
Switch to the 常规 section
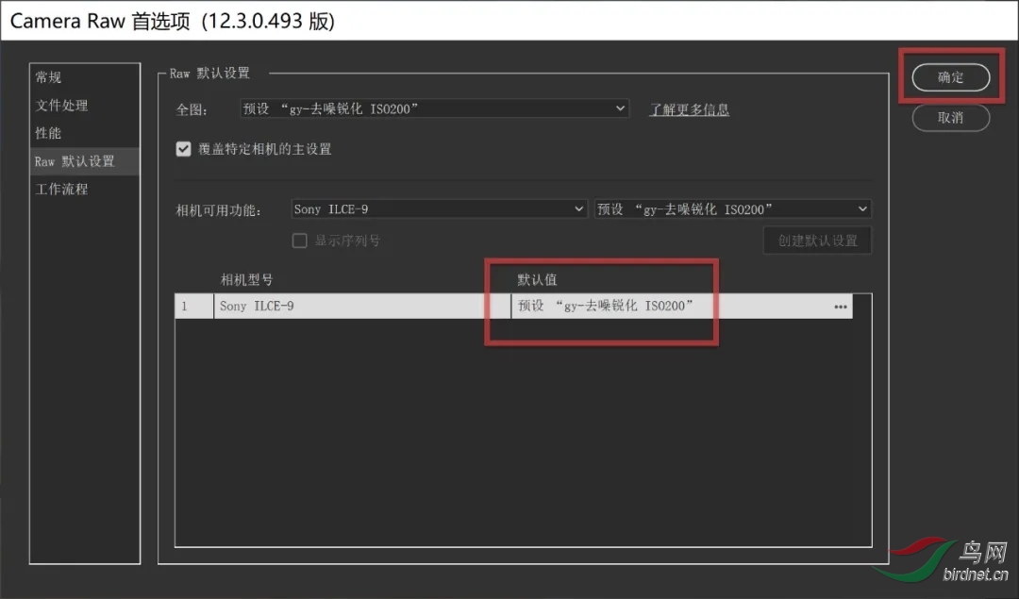49,77
